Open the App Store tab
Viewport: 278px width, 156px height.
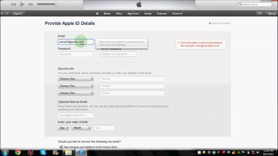(133, 13)
